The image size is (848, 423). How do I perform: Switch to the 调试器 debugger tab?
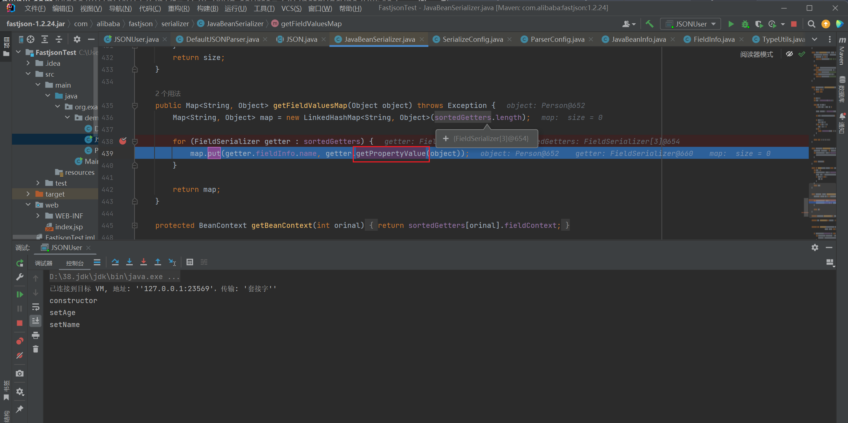44,263
